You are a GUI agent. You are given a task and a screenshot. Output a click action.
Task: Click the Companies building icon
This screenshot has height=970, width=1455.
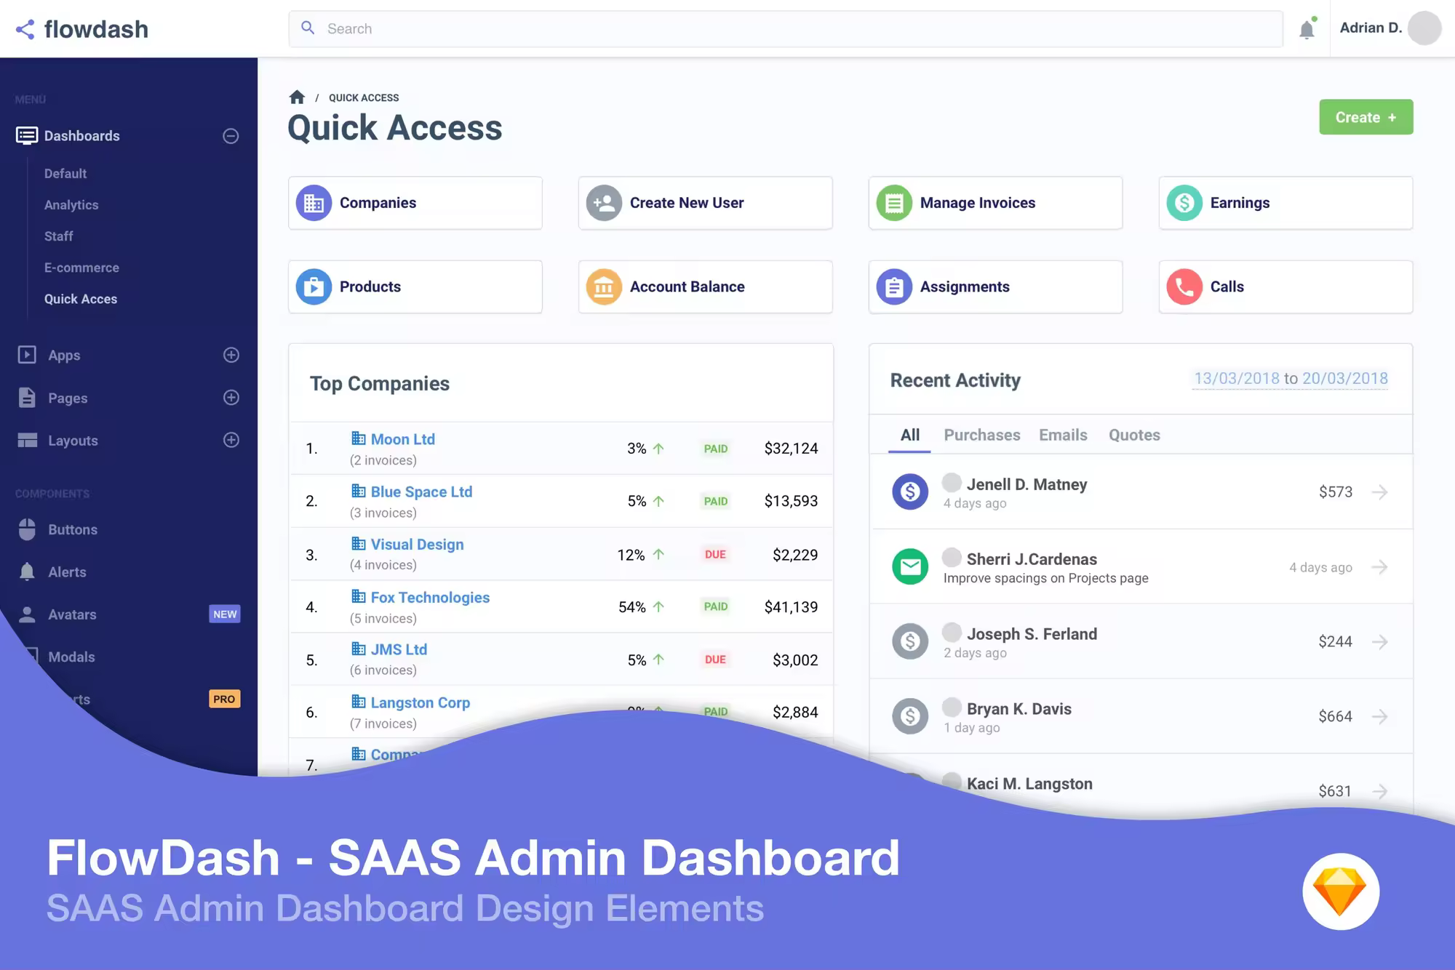coord(314,203)
